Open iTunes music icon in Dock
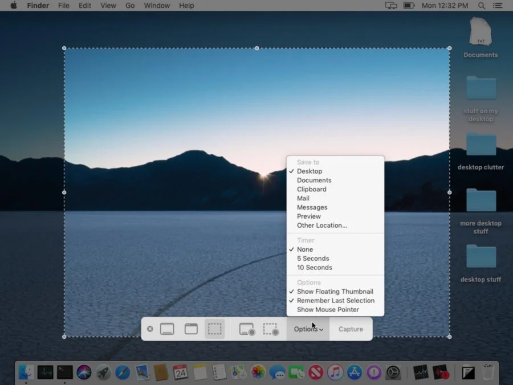 pyautogui.click(x=335, y=372)
